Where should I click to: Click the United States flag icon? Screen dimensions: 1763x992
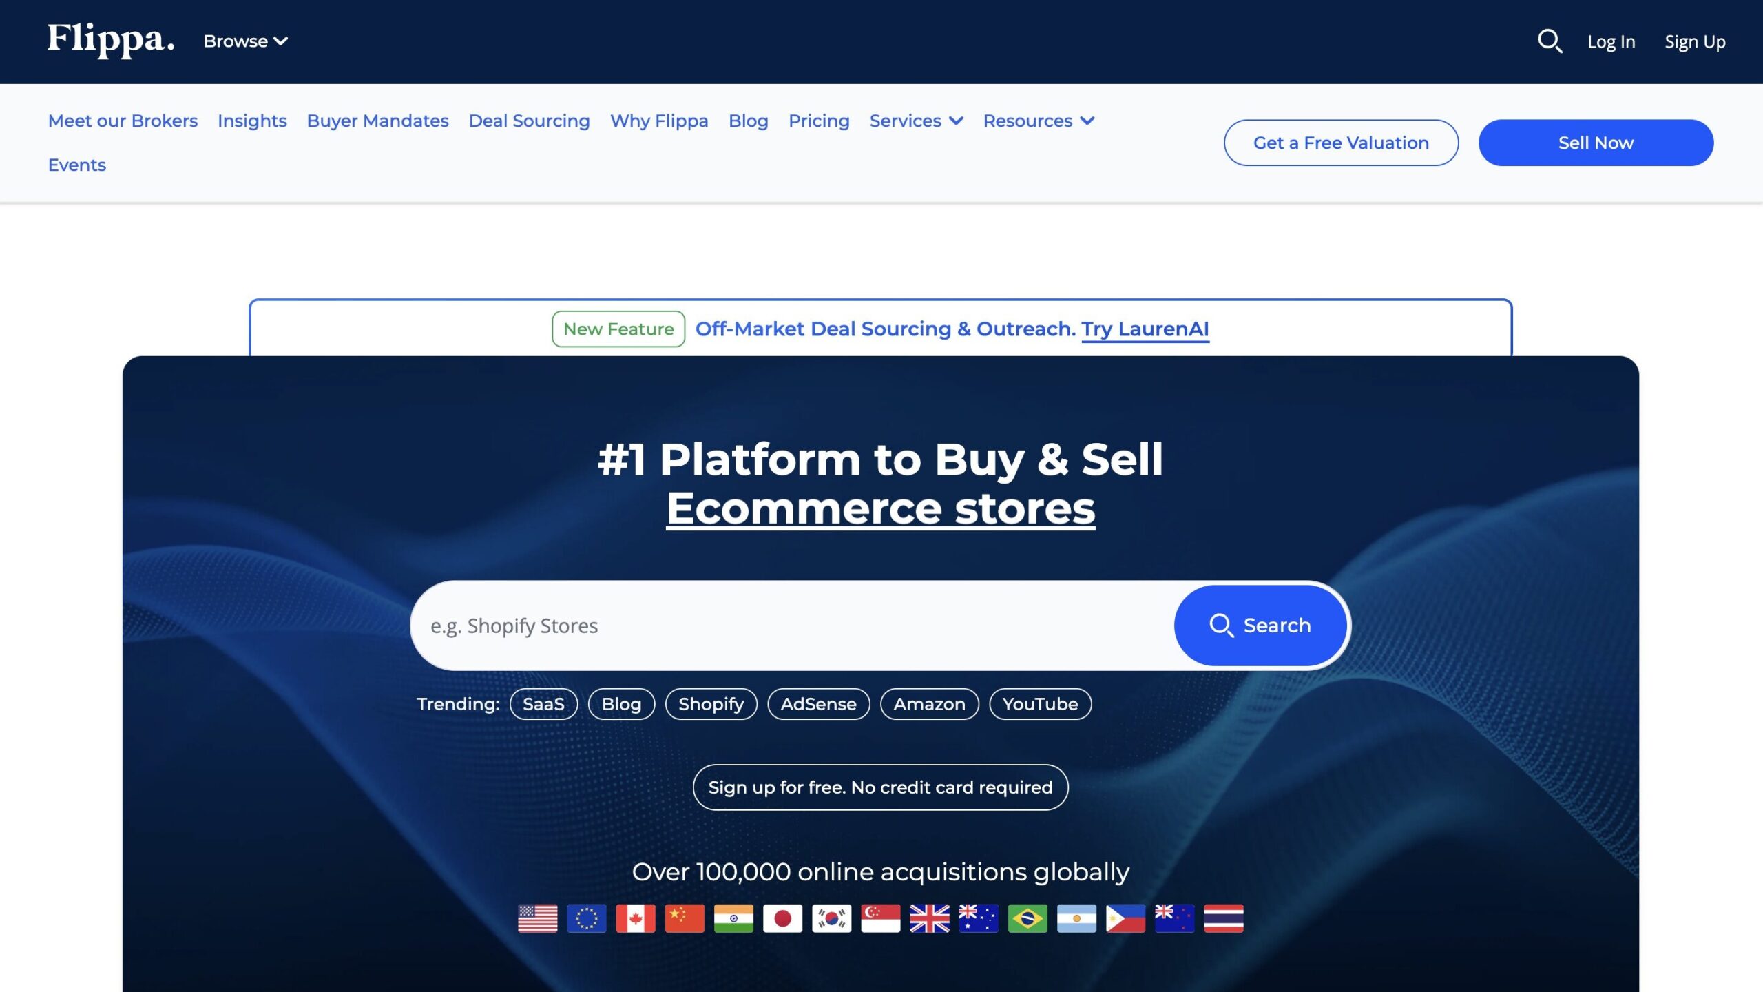537,918
